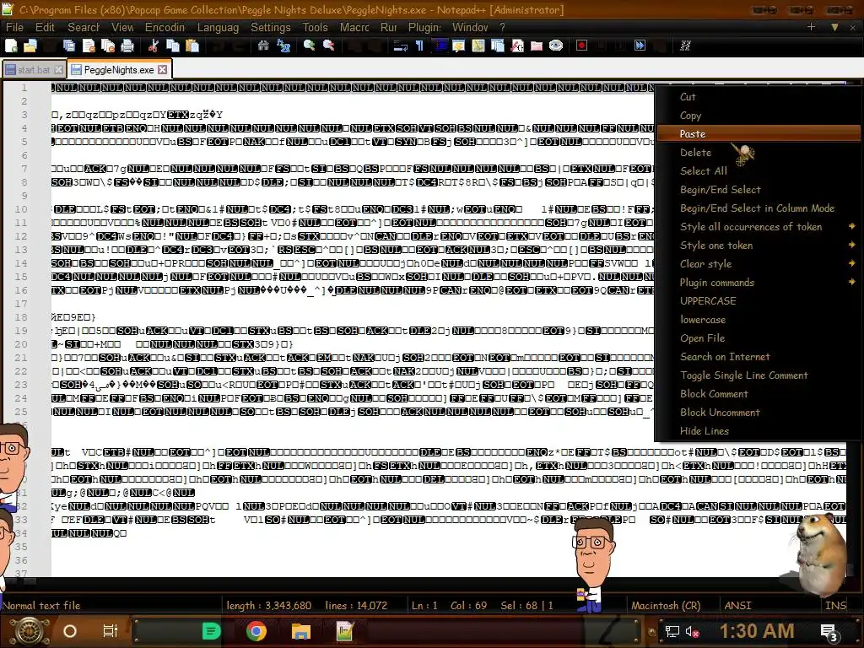Click the plugin icon at toolbar end
Viewport: 864px width, 648px height.
tap(685, 46)
